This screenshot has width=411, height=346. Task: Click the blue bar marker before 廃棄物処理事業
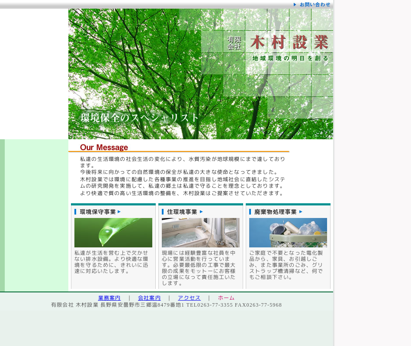250,211
